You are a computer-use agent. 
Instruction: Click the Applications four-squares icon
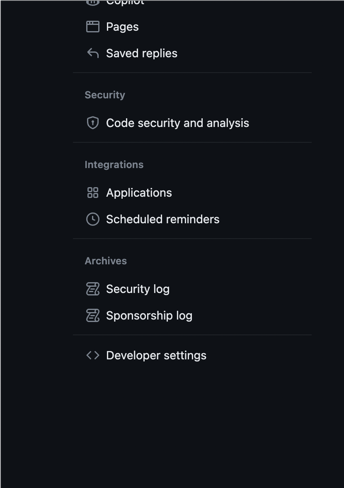coord(92,193)
